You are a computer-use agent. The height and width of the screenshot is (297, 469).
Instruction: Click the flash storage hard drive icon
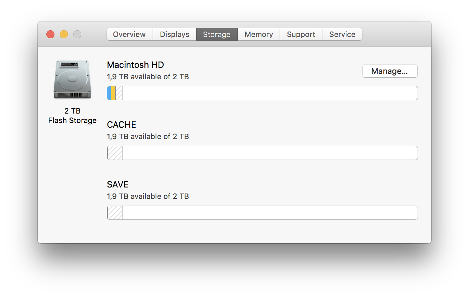pyautogui.click(x=72, y=79)
